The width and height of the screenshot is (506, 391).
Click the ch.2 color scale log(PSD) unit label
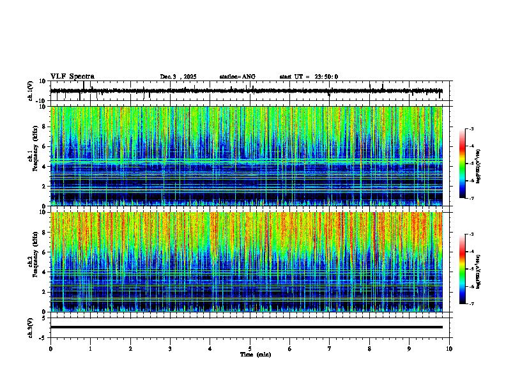coord(479,272)
